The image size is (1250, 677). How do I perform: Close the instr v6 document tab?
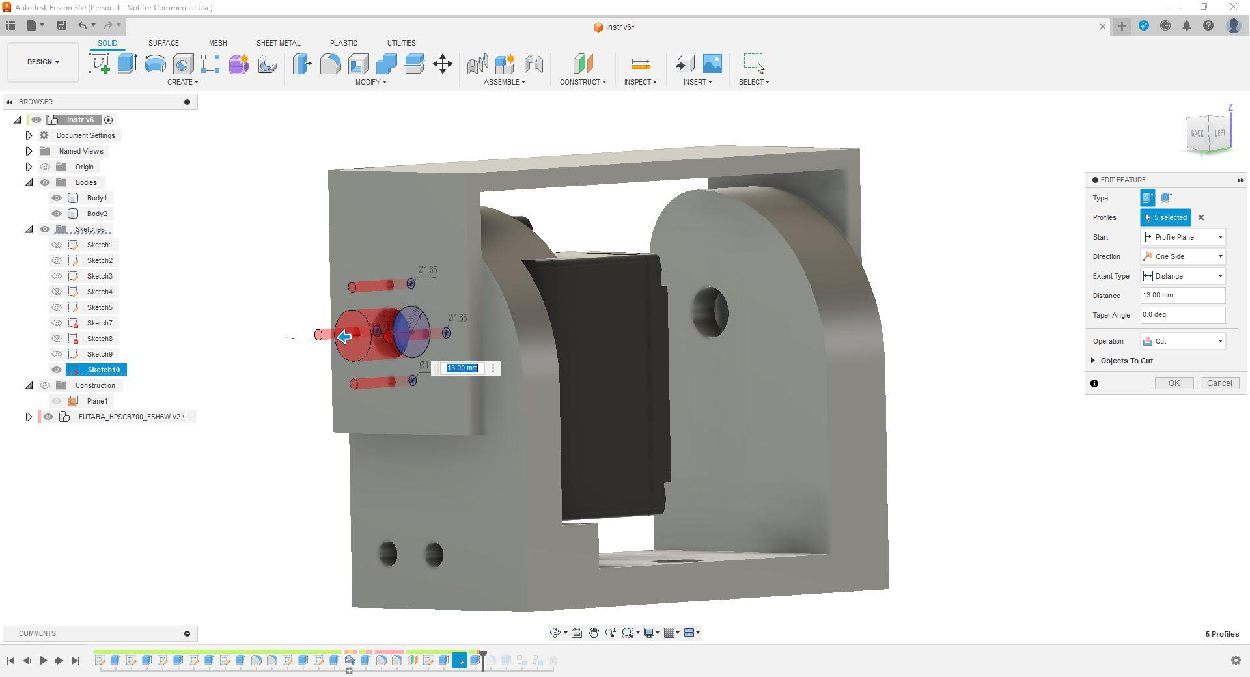click(x=1102, y=27)
